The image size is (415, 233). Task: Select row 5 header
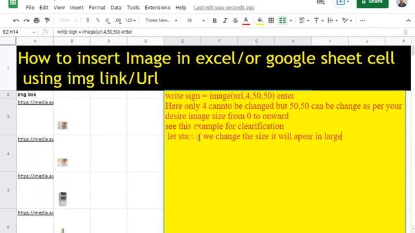[8, 190]
